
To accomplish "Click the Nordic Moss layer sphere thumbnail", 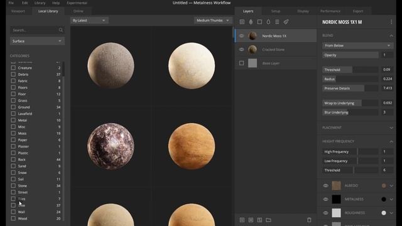I will [253, 36].
